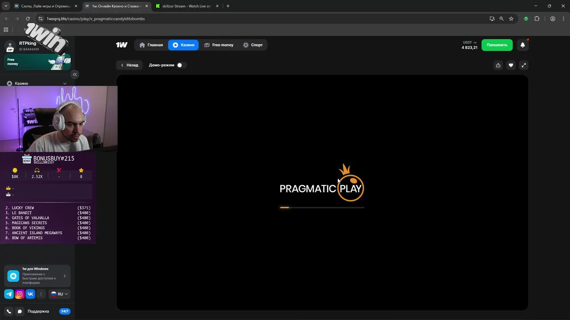Open the green browser extension icon
The height and width of the screenshot is (320, 570).
click(526, 19)
